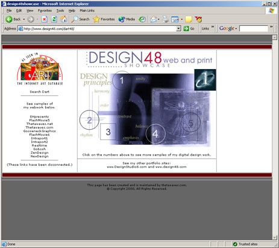Open the FlashMovie5 sample link

pyautogui.click(x=39, y=120)
